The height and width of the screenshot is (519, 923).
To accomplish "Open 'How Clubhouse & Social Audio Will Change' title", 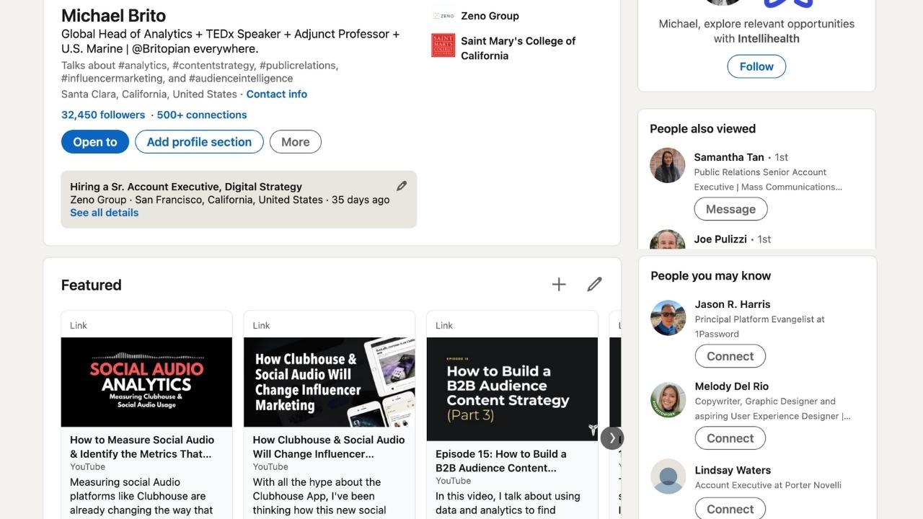I will 329,447.
